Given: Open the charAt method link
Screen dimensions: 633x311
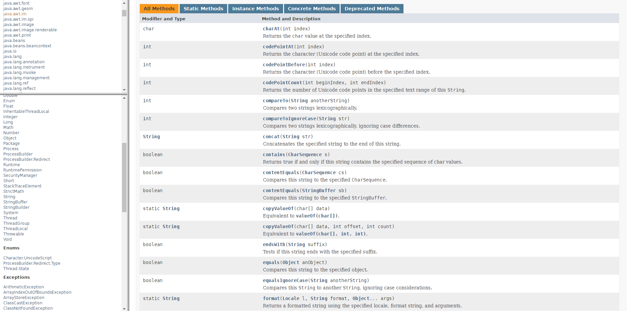Looking at the screenshot, I should (271, 29).
